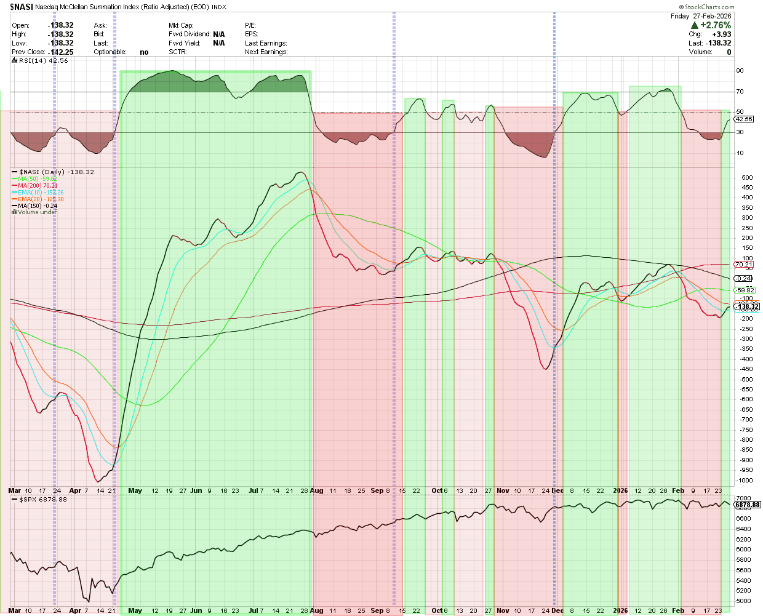This screenshot has width=763, height=616.
Task: Click the 7000 label on the SPX axis
Action: [743, 498]
